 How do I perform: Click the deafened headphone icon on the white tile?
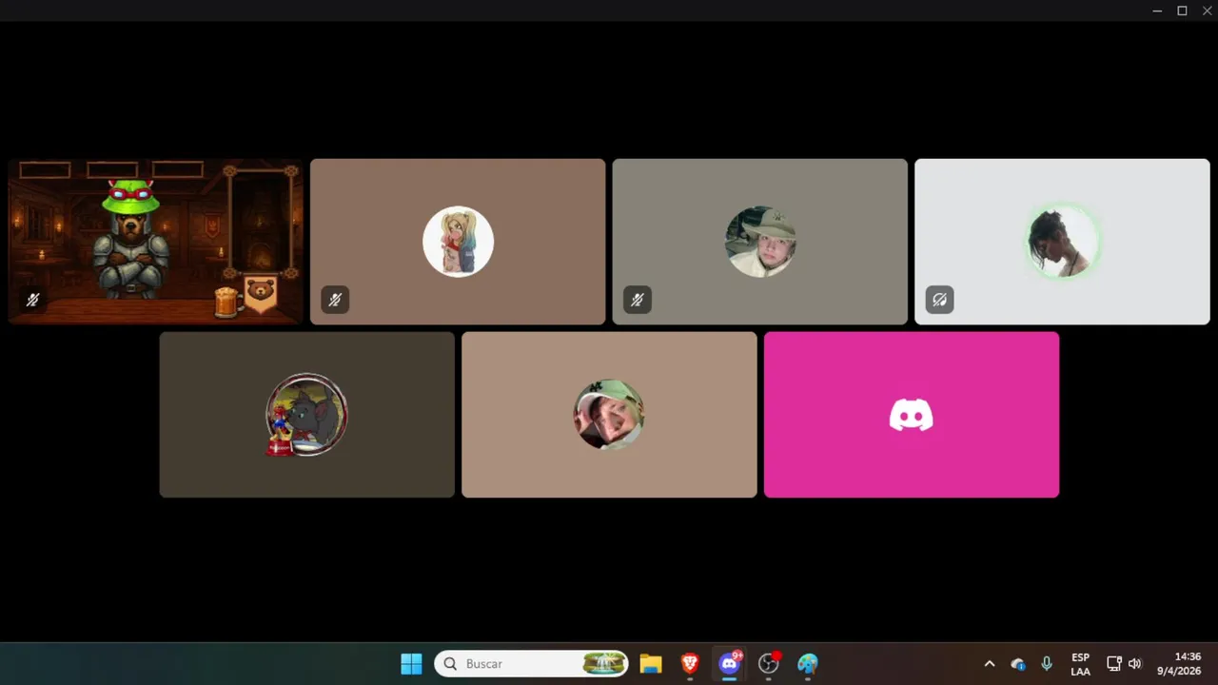click(x=940, y=301)
